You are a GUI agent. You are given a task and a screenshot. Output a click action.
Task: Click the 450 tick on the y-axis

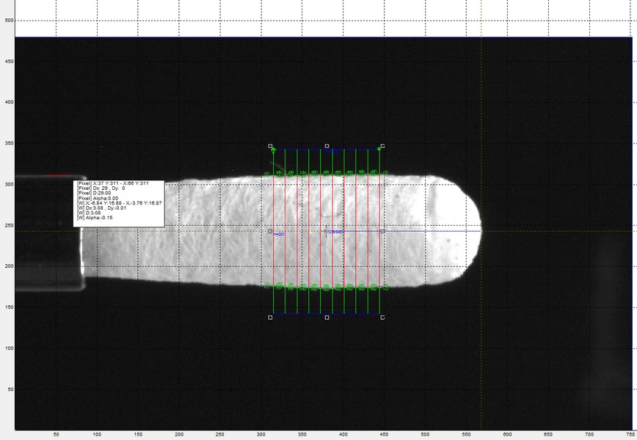(x=10, y=62)
